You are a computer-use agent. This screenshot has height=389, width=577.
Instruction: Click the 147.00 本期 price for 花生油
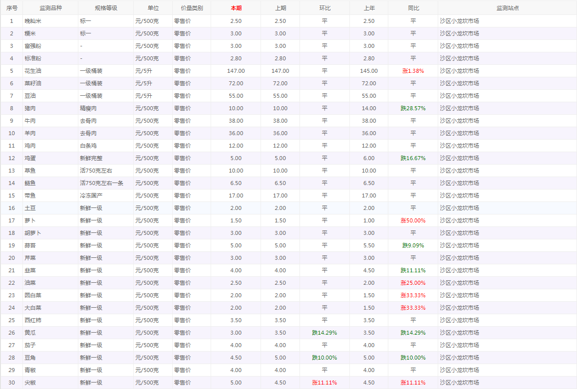[x=236, y=71]
